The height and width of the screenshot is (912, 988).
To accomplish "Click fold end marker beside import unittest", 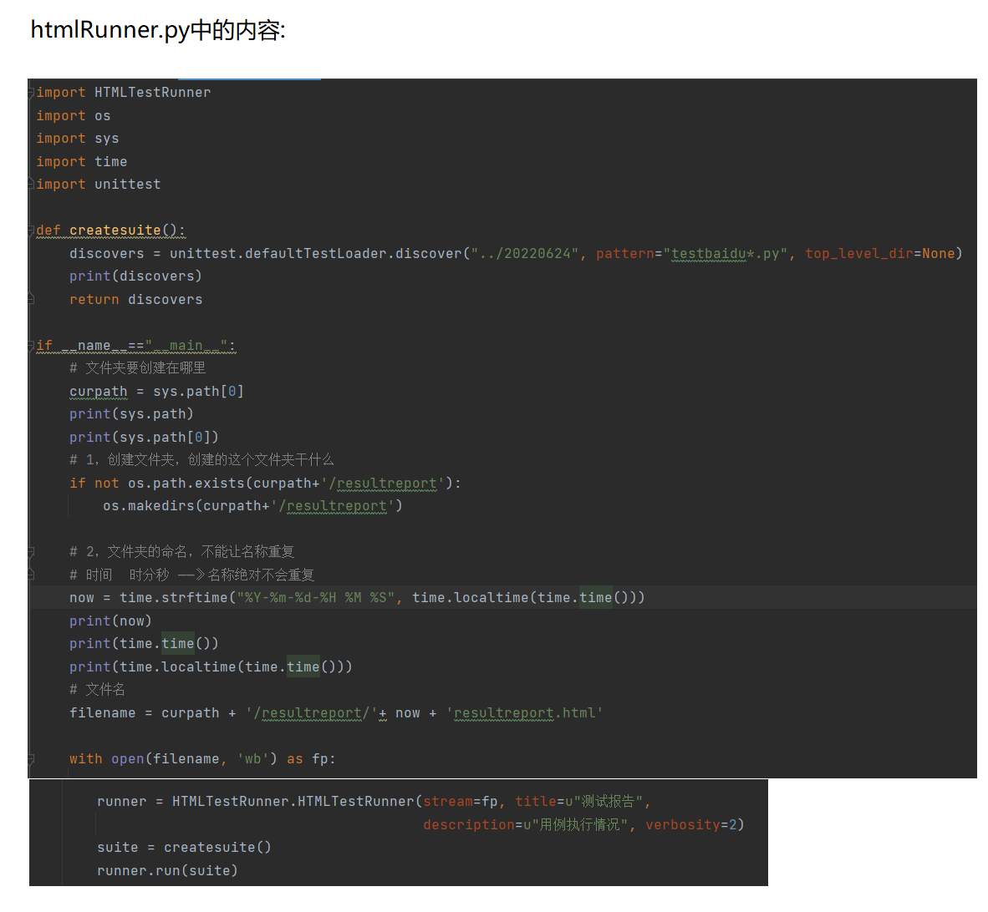I will [x=31, y=184].
